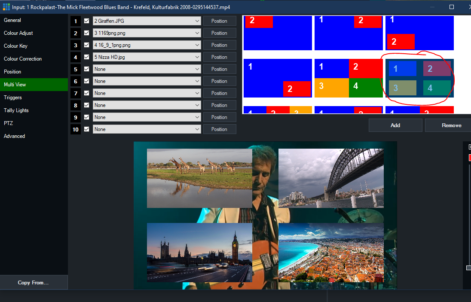
Task: Expand the '5 Nizza HD.jpg' input dropdown
Action: click(x=147, y=57)
